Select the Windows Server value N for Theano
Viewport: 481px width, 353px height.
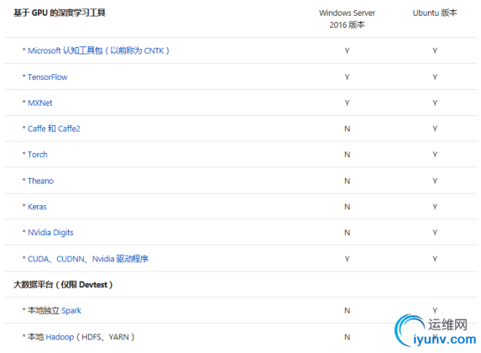click(347, 181)
